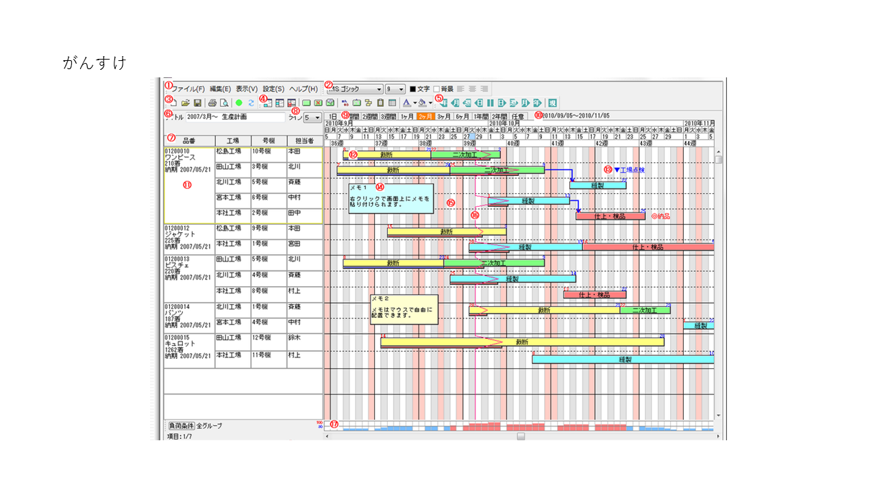Viewport: 877px width, 493px height.
Task: Click the hierarchy link icon in toolbar
Action: click(x=368, y=103)
